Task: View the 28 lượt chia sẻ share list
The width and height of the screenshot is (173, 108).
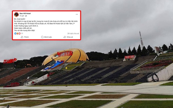Action: 73,33
